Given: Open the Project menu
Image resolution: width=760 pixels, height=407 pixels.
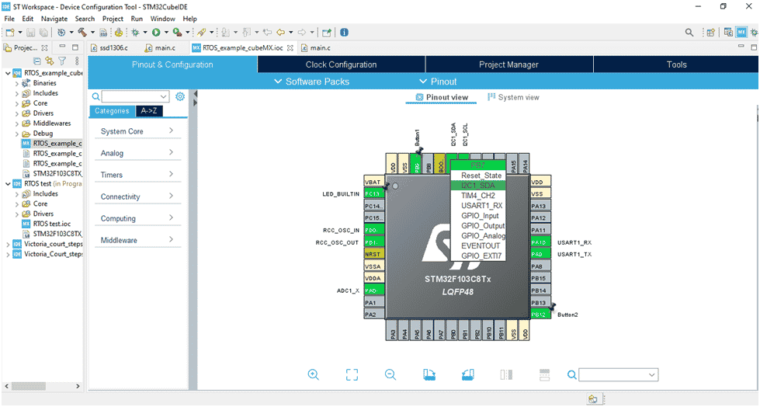Looking at the screenshot, I should 113,19.
